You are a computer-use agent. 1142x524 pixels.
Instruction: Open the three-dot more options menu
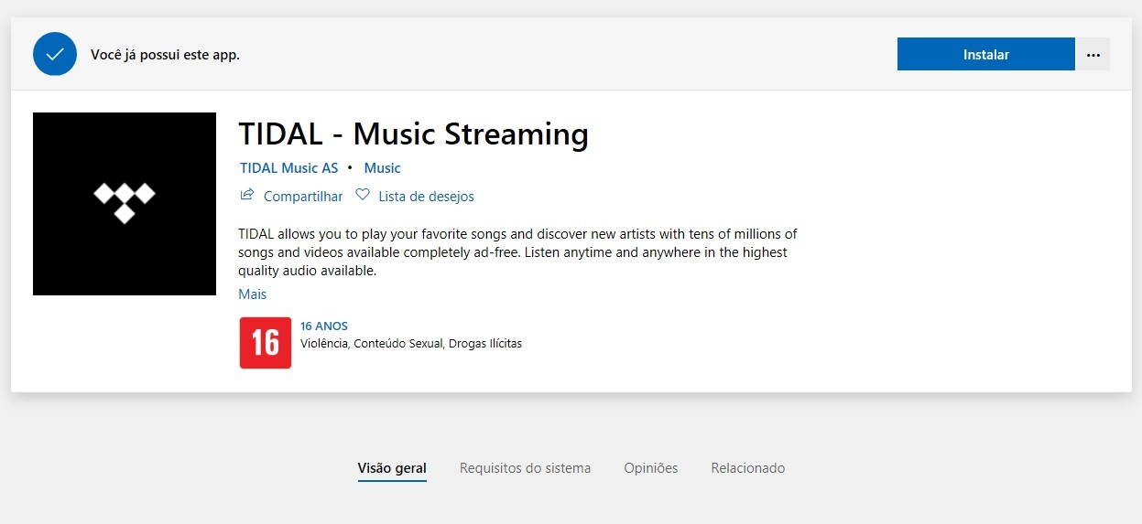(x=1093, y=55)
